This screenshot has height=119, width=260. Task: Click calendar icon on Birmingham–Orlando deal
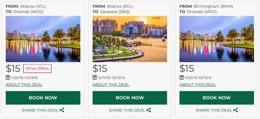pos(181,77)
